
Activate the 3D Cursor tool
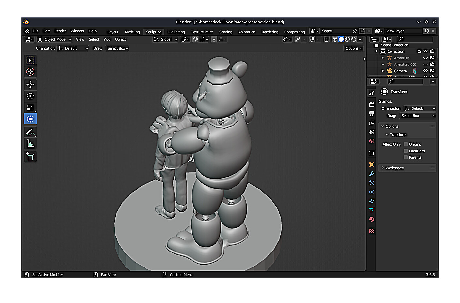(30, 72)
